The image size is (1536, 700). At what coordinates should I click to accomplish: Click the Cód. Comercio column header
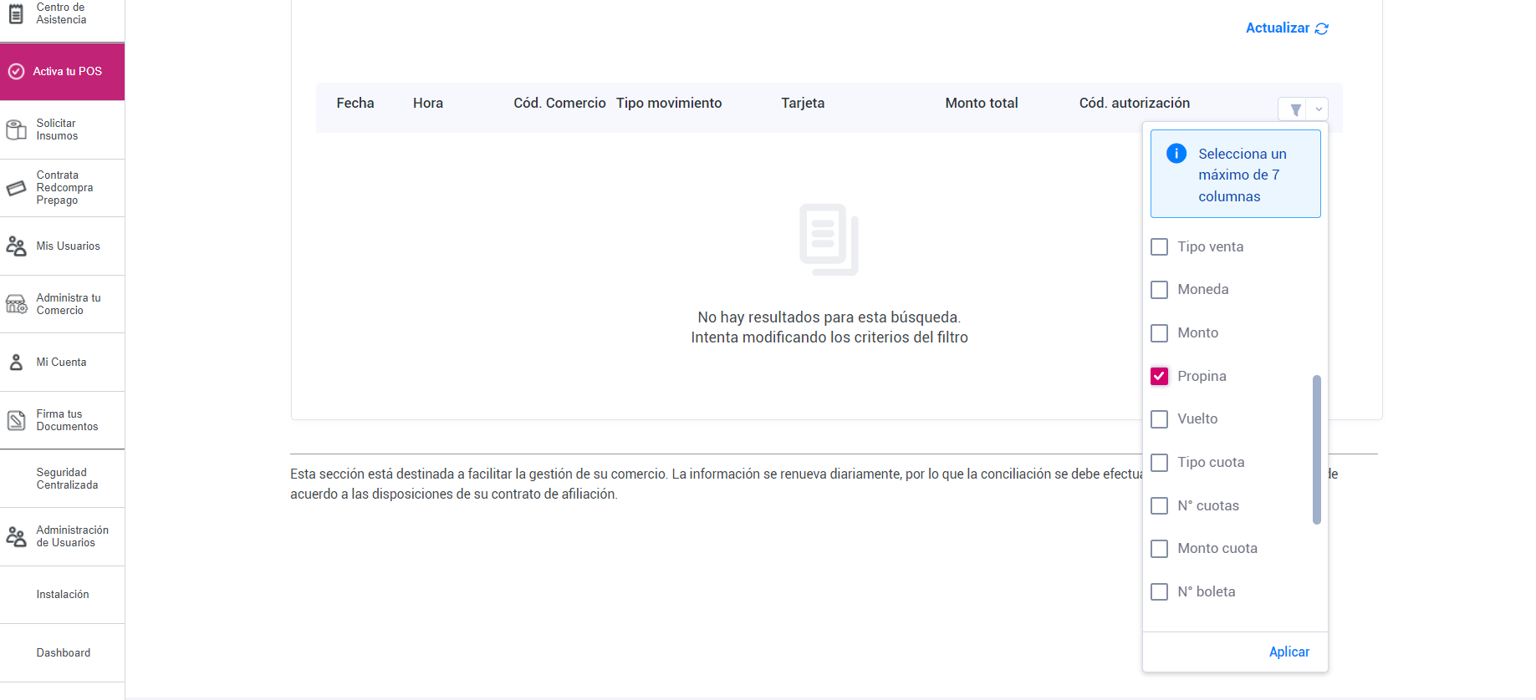pos(559,104)
